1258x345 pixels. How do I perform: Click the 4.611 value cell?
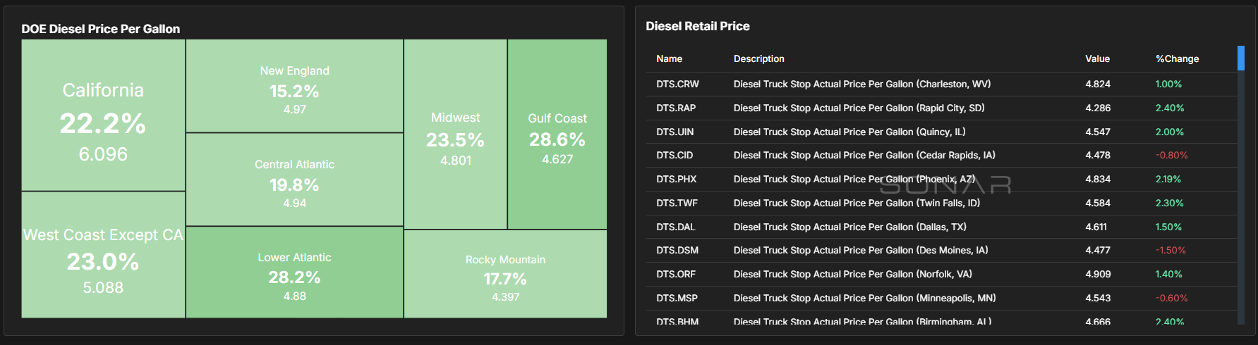[x=1096, y=227]
